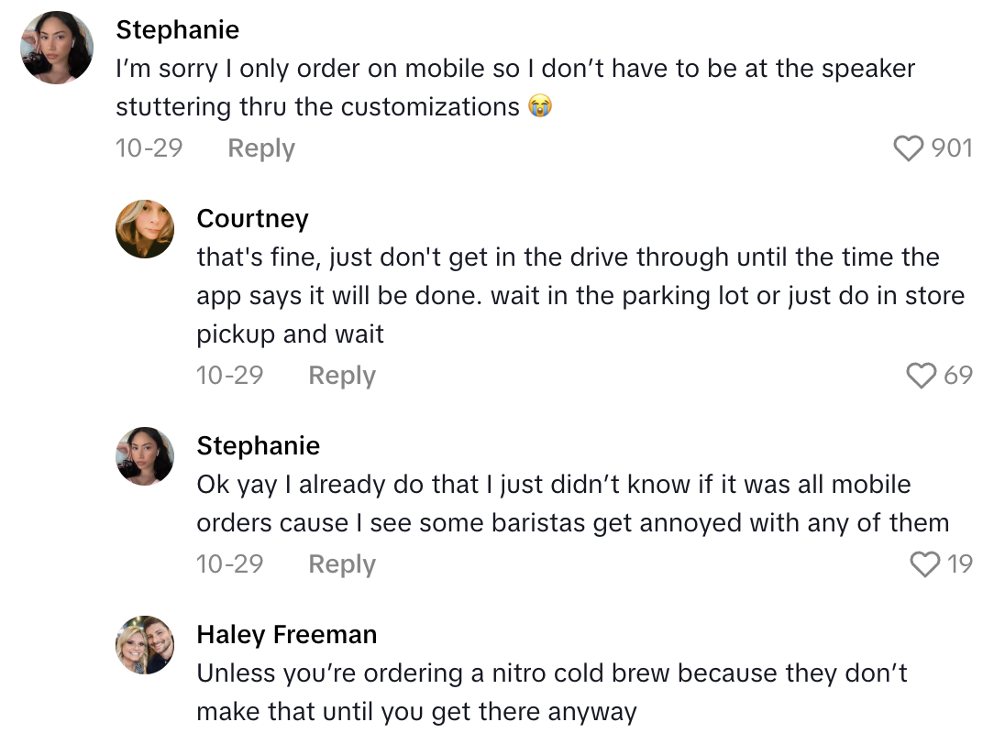Click the 10-29 date under Courtney's comment

click(229, 375)
